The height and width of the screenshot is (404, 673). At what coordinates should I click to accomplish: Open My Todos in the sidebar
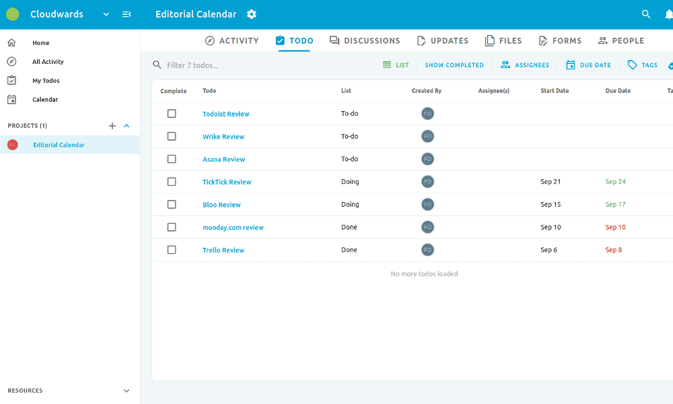[46, 81]
